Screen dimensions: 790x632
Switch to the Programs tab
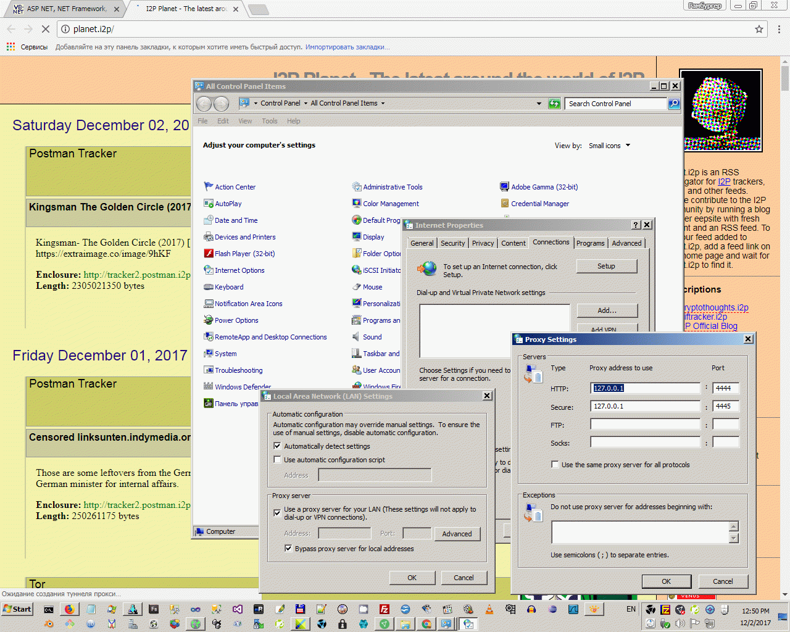pos(591,243)
